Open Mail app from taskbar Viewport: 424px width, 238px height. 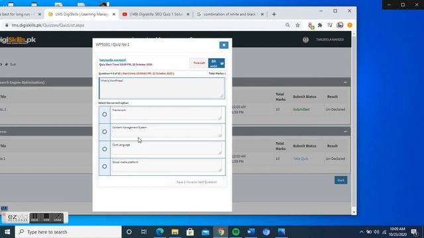pyautogui.click(x=205, y=232)
